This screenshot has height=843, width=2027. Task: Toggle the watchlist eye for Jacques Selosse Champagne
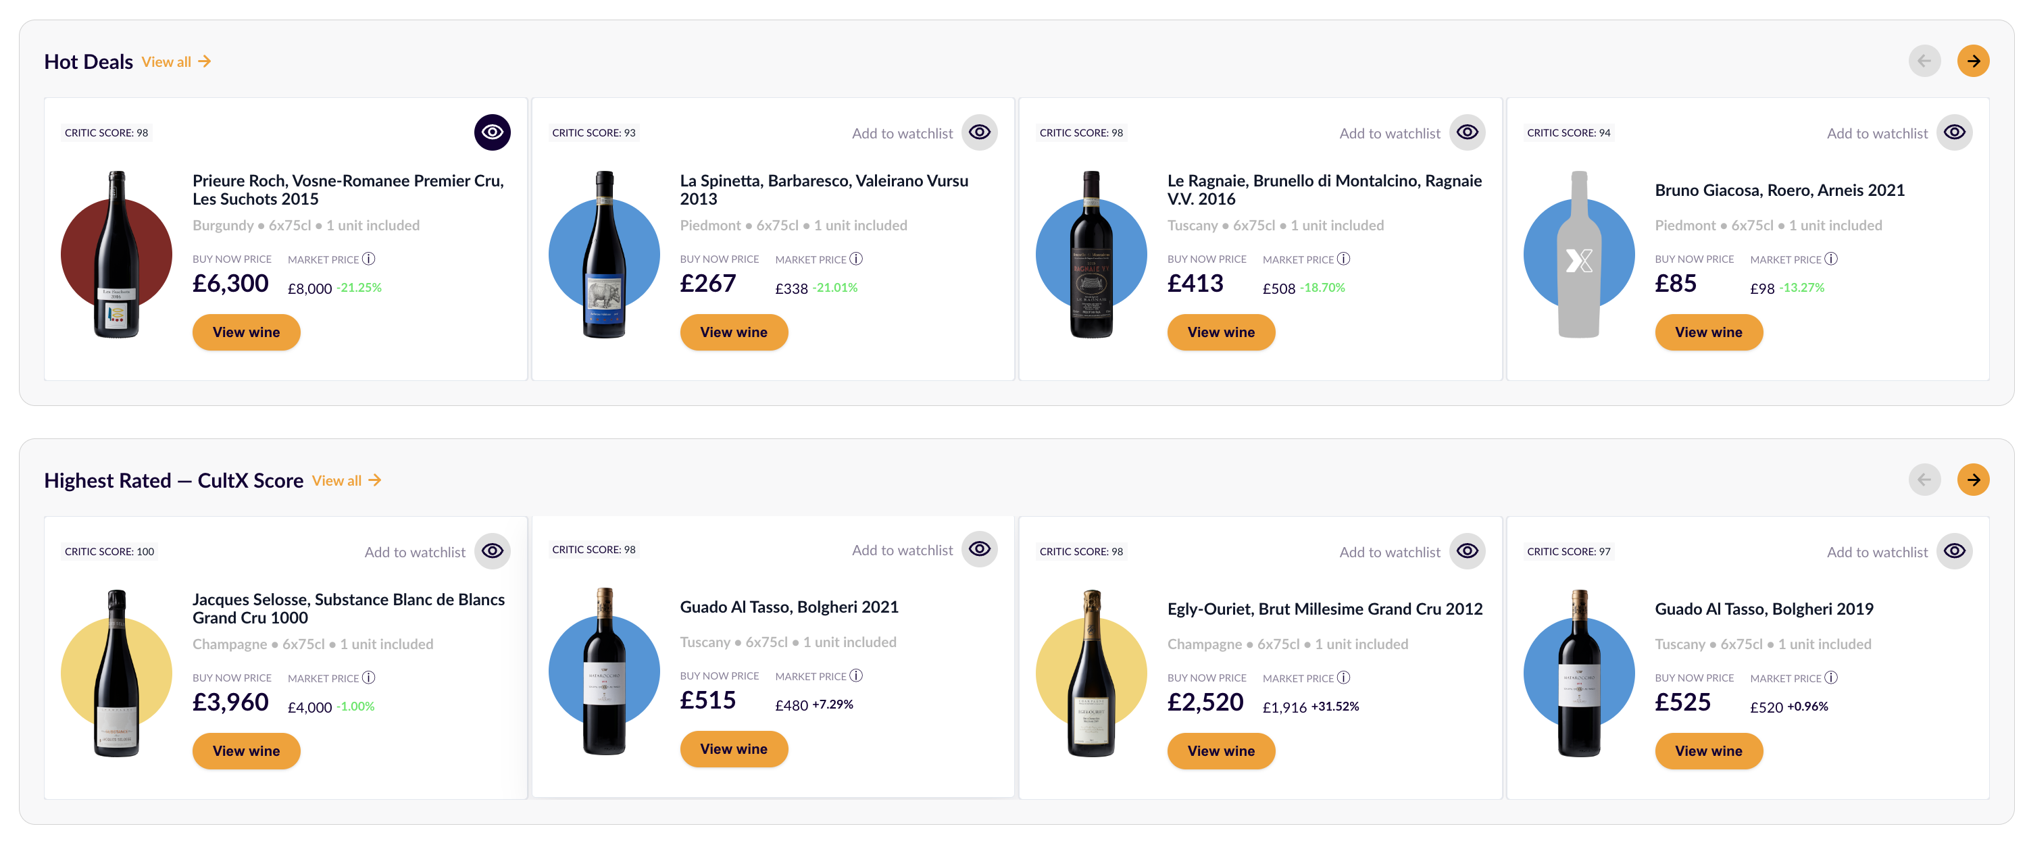[x=492, y=551]
